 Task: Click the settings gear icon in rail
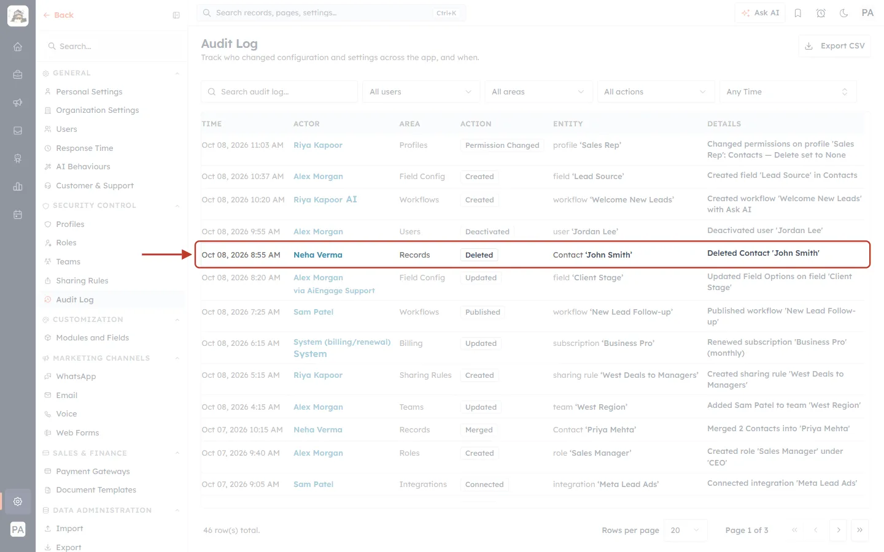tap(18, 501)
